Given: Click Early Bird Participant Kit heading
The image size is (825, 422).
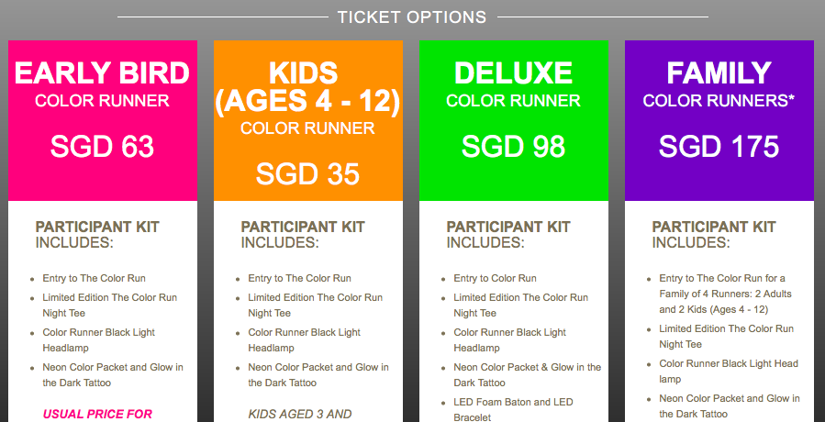Looking at the screenshot, I should point(97,235).
